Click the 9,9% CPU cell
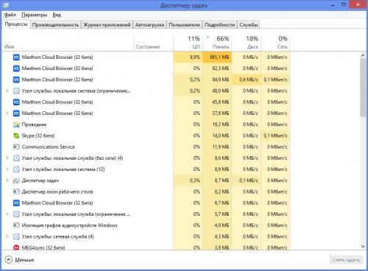Image resolution: width=368 pixels, height=271 pixels. 188,57
